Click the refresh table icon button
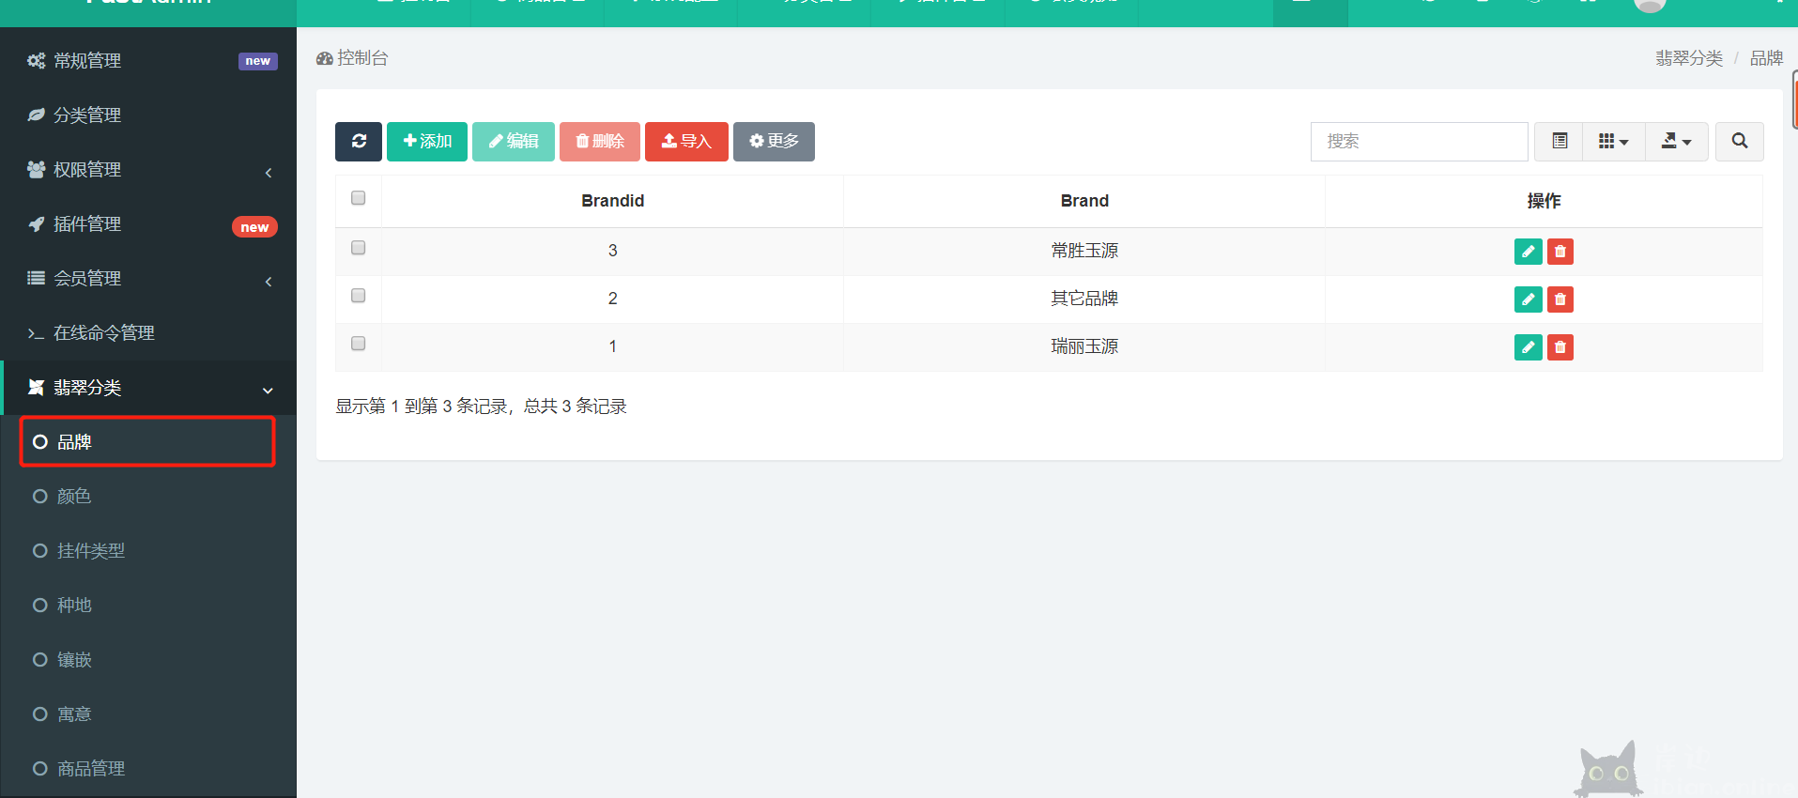1798x798 pixels. (x=358, y=142)
